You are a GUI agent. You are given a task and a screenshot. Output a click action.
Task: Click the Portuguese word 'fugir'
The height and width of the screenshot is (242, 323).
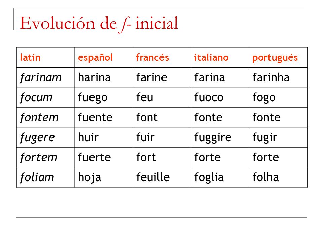(x=265, y=138)
